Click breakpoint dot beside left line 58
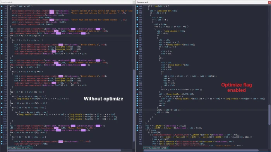Screen dimensions: 271x152 tap(2, 13)
